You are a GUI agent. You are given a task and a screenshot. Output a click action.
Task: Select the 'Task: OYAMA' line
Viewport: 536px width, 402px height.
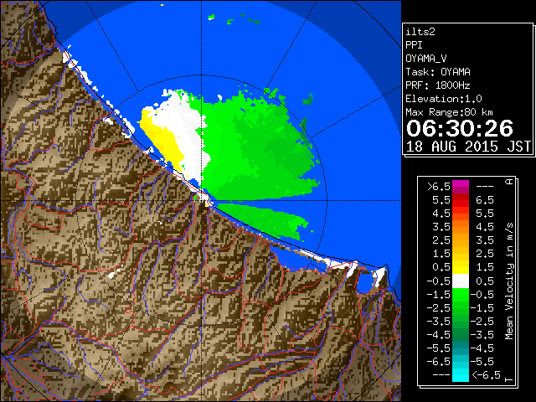coord(438,72)
